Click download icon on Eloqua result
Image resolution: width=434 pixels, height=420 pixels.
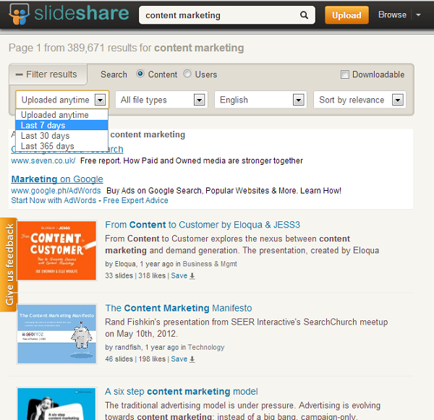[x=192, y=276]
